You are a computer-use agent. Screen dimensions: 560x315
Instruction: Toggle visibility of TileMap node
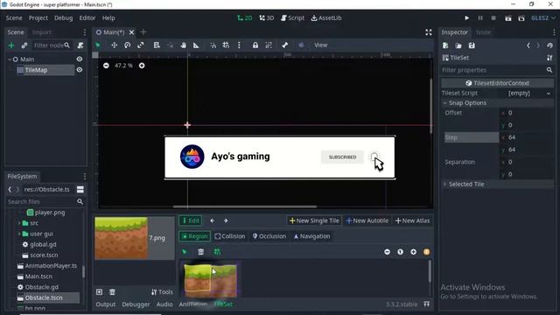pyautogui.click(x=80, y=70)
